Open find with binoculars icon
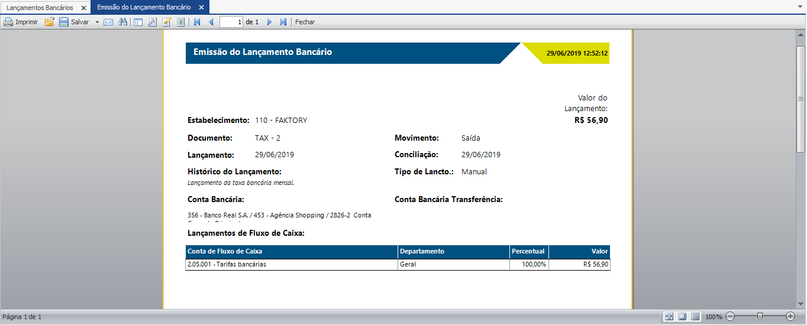This screenshot has width=807, height=325. (x=123, y=22)
